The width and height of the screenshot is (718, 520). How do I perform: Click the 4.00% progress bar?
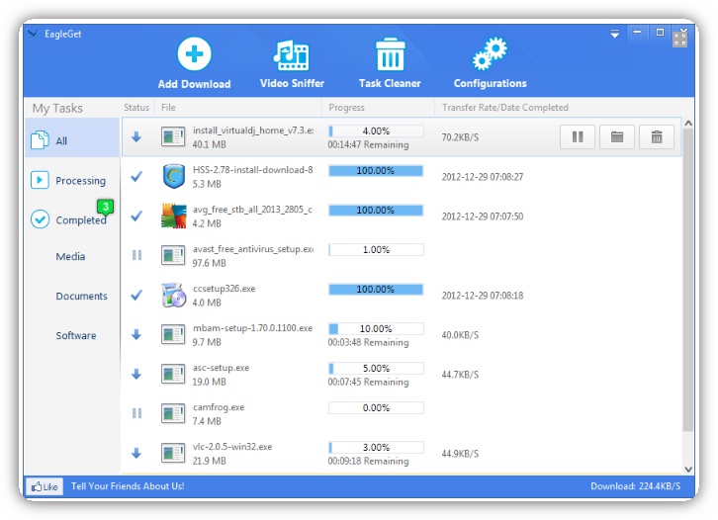376,130
